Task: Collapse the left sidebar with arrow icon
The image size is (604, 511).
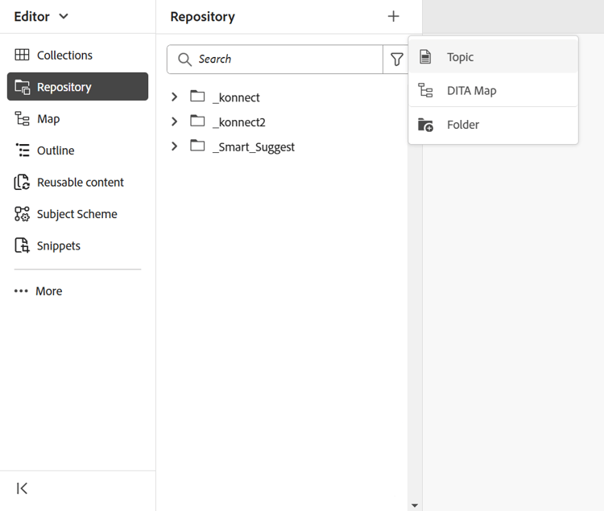Action: [22, 488]
